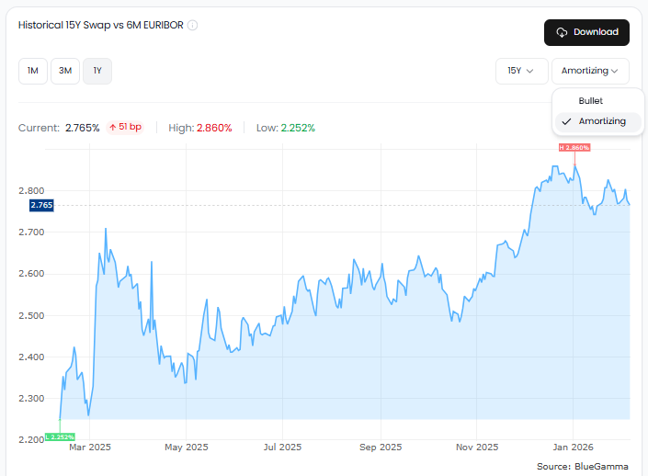648x476 pixels.
Task: Select the 1M time range
Action: [x=33, y=71]
